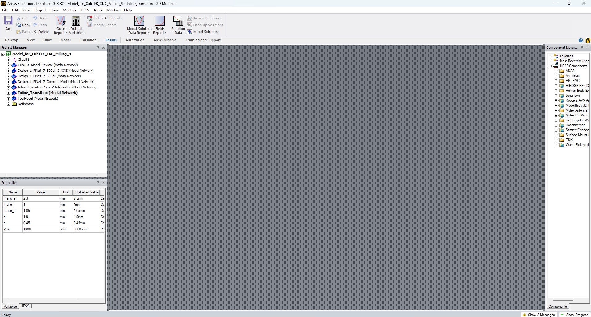Click the ToolModel HFSS design icon
Screen dimensions: 591x317
tap(14, 98)
